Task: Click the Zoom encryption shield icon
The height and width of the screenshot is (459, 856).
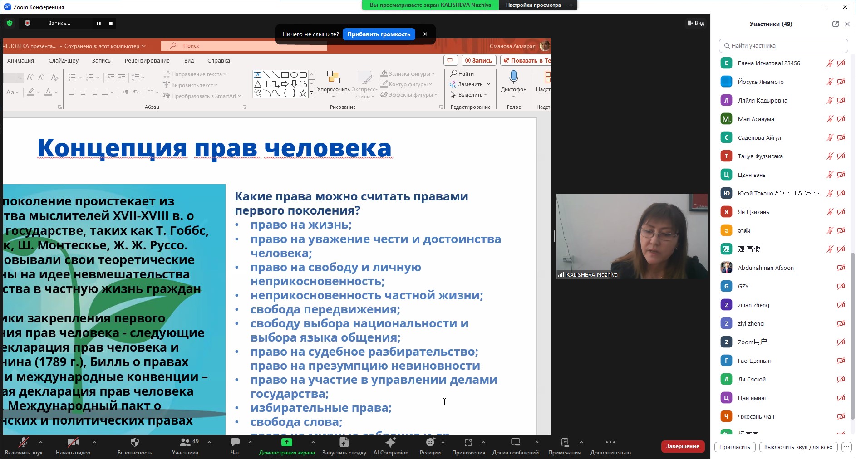Action: pyautogui.click(x=10, y=23)
